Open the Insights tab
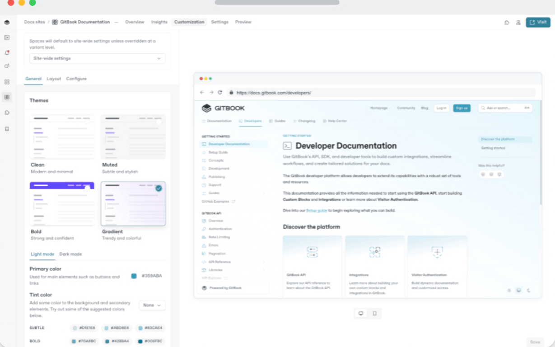Screen dimensions: 555x347 (159, 22)
